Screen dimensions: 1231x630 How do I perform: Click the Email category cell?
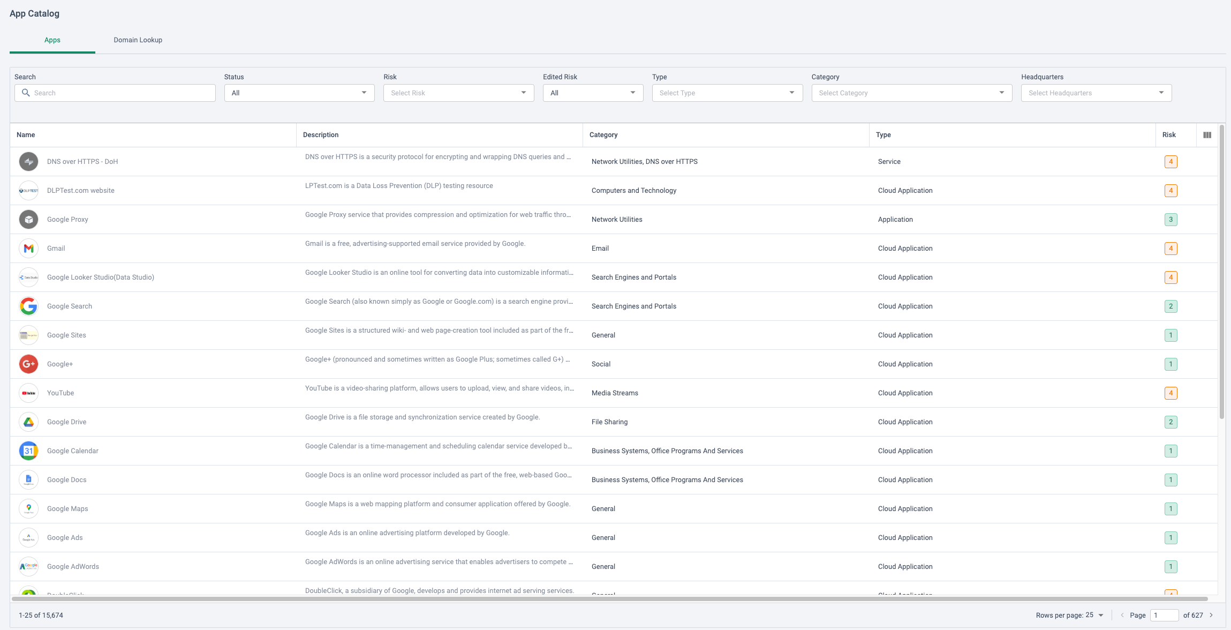tap(600, 249)
